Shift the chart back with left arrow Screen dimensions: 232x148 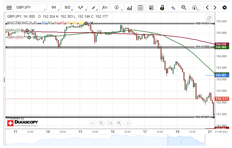tap(207, 8)
